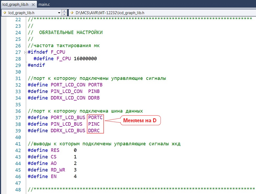Image resolution: width=256 pixels, height=194 pixels.
Task: Open the lcd_graph_lib.h navigation dropdown arrow
Action: click(59, 13)
